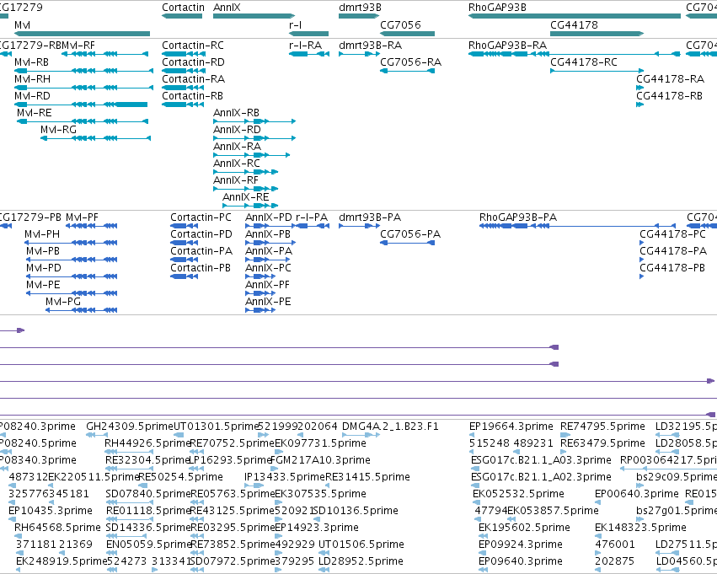Select the EK195602.5prime EST label
This screenshot has width=717, height=574.
(524, 527)
